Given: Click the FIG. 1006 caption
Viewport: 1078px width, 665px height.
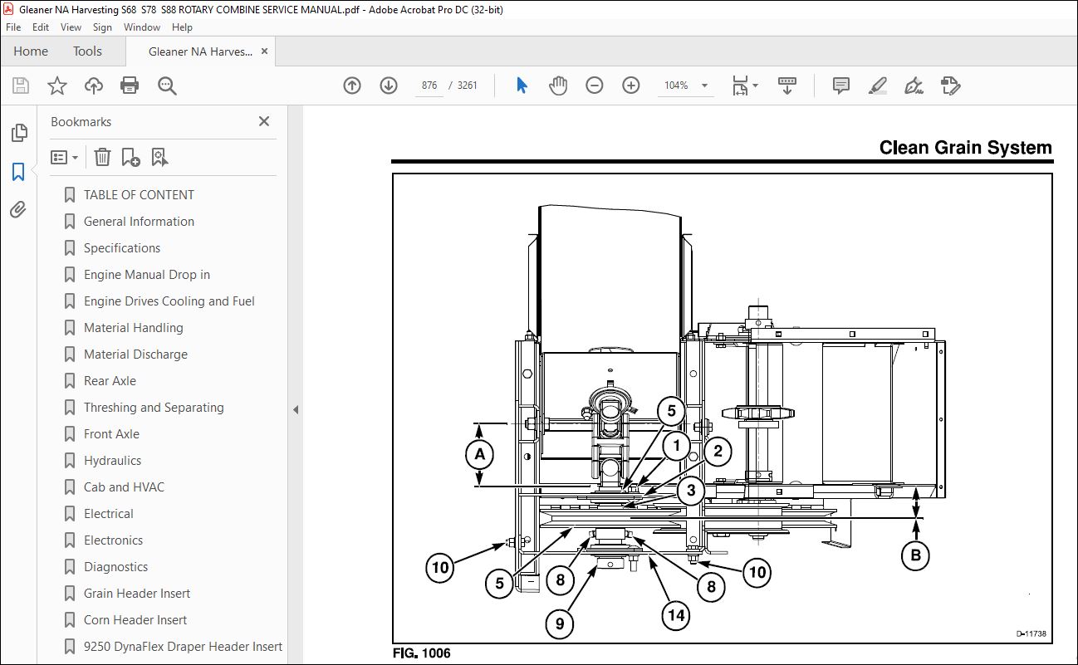Looking at the screenshot, I should [x=422, y=653].
